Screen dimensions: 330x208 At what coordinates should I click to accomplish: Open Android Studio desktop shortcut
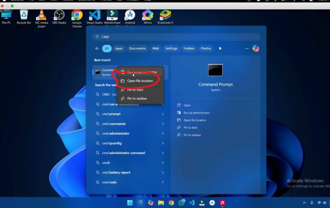(x=130, y=17)
